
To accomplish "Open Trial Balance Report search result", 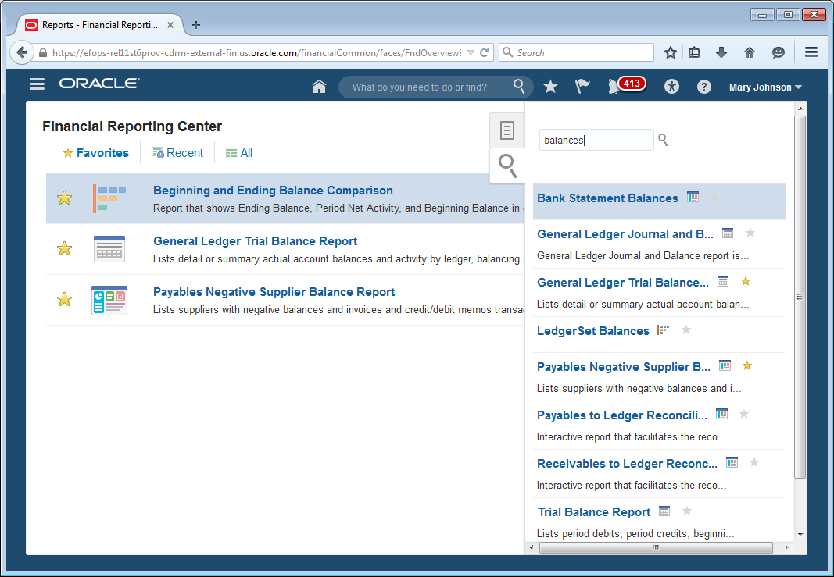I will click(x=594, y=512).
